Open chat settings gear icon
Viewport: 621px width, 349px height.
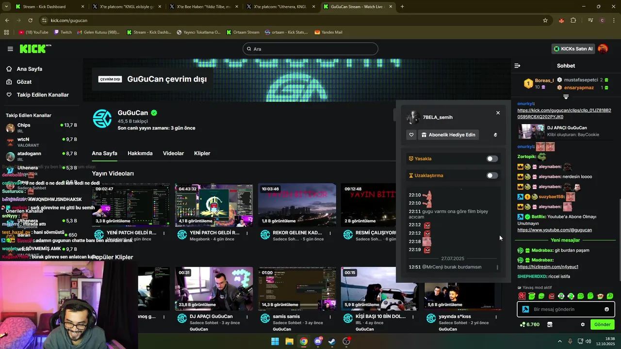[583, 324]
